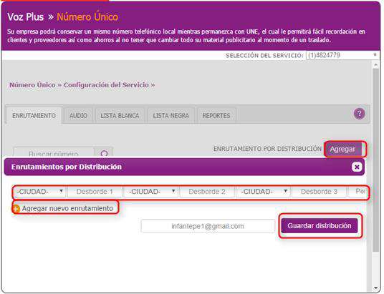Click the scrollbar up arrow
This screenshot has width=384, height=294.
375,64
